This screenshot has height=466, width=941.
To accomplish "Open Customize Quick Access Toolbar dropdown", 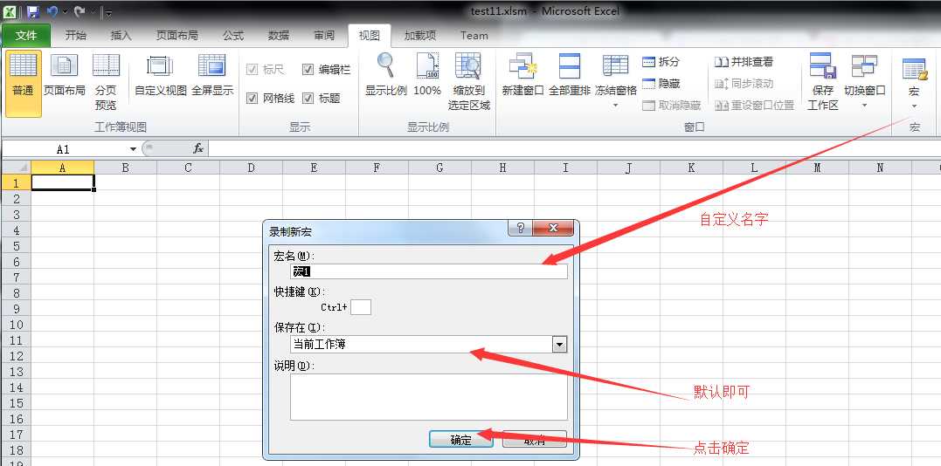I will click(107, 12).
